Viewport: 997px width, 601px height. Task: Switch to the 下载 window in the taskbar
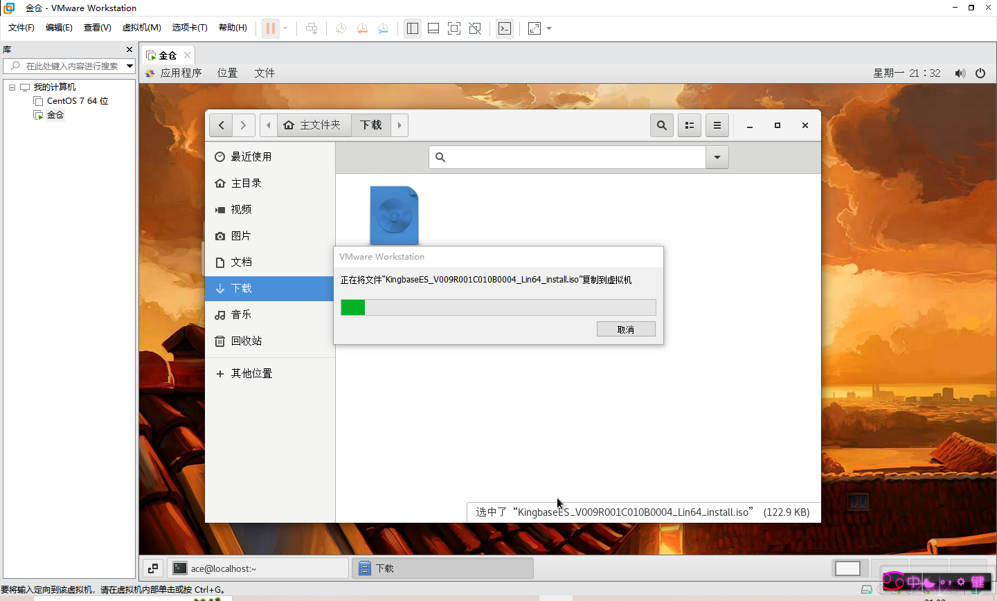(443, 568)
